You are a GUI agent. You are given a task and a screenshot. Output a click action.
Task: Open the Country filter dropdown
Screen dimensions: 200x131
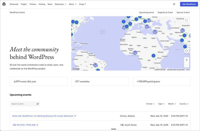[184, 104]
